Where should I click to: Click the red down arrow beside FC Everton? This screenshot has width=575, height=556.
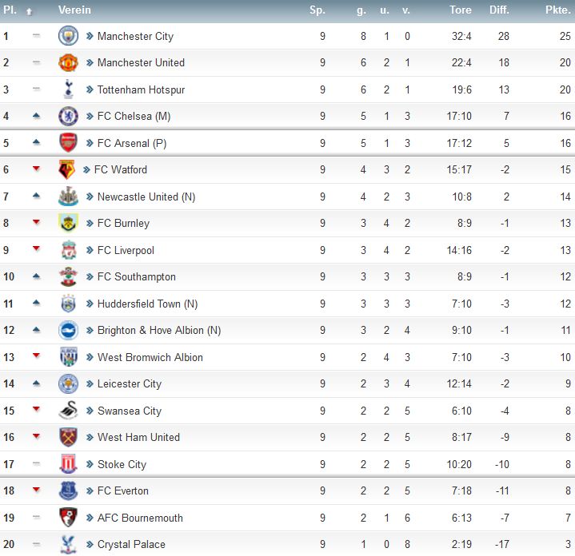coord(36,490)
